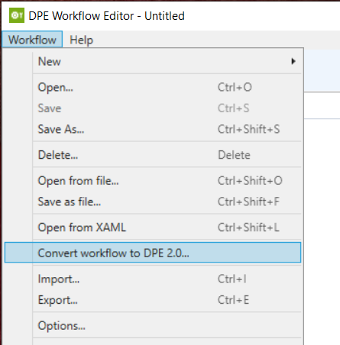Open the Help menu
340x345 pixels.
82,40
